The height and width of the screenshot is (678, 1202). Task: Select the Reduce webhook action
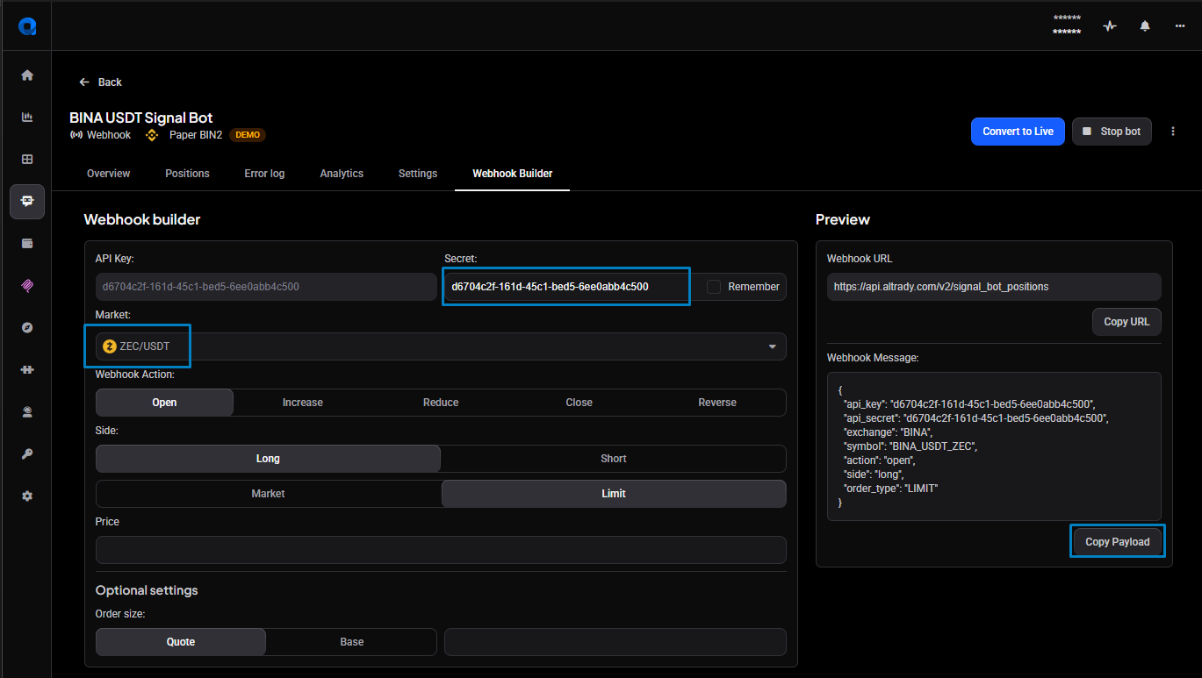[x=441, y=403]
